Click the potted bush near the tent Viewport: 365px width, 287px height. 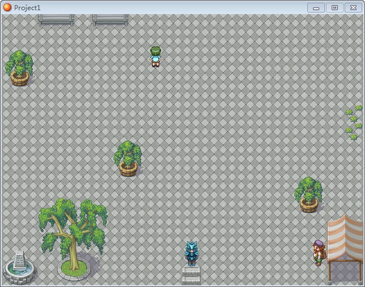pyautogui.click(x=308, y=195)
